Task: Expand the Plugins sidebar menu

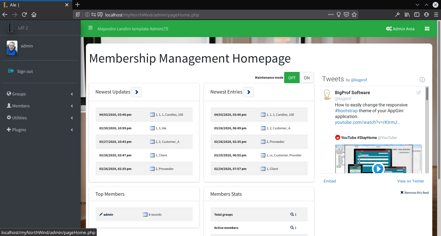Action: 40,130
